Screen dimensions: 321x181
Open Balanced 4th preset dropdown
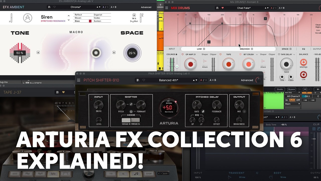click(169, 80)
